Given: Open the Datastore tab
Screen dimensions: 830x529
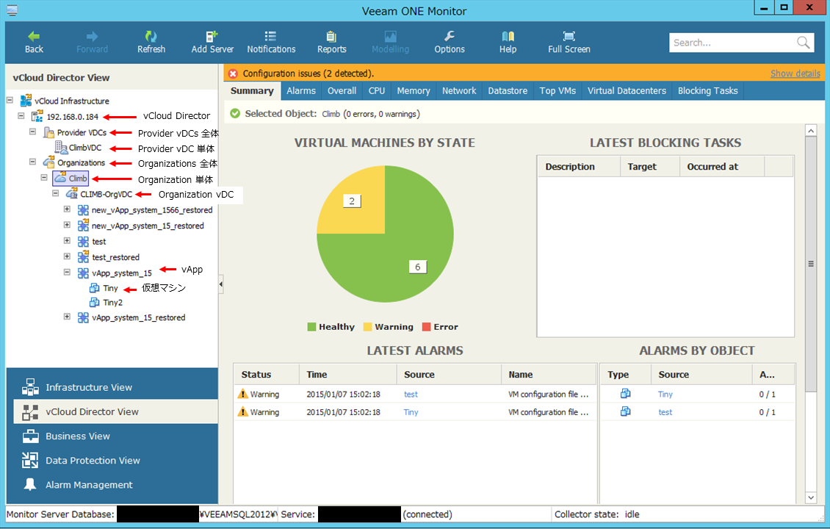Looking at the screenshot, I should pyautogui.click(x=508, y=90).
